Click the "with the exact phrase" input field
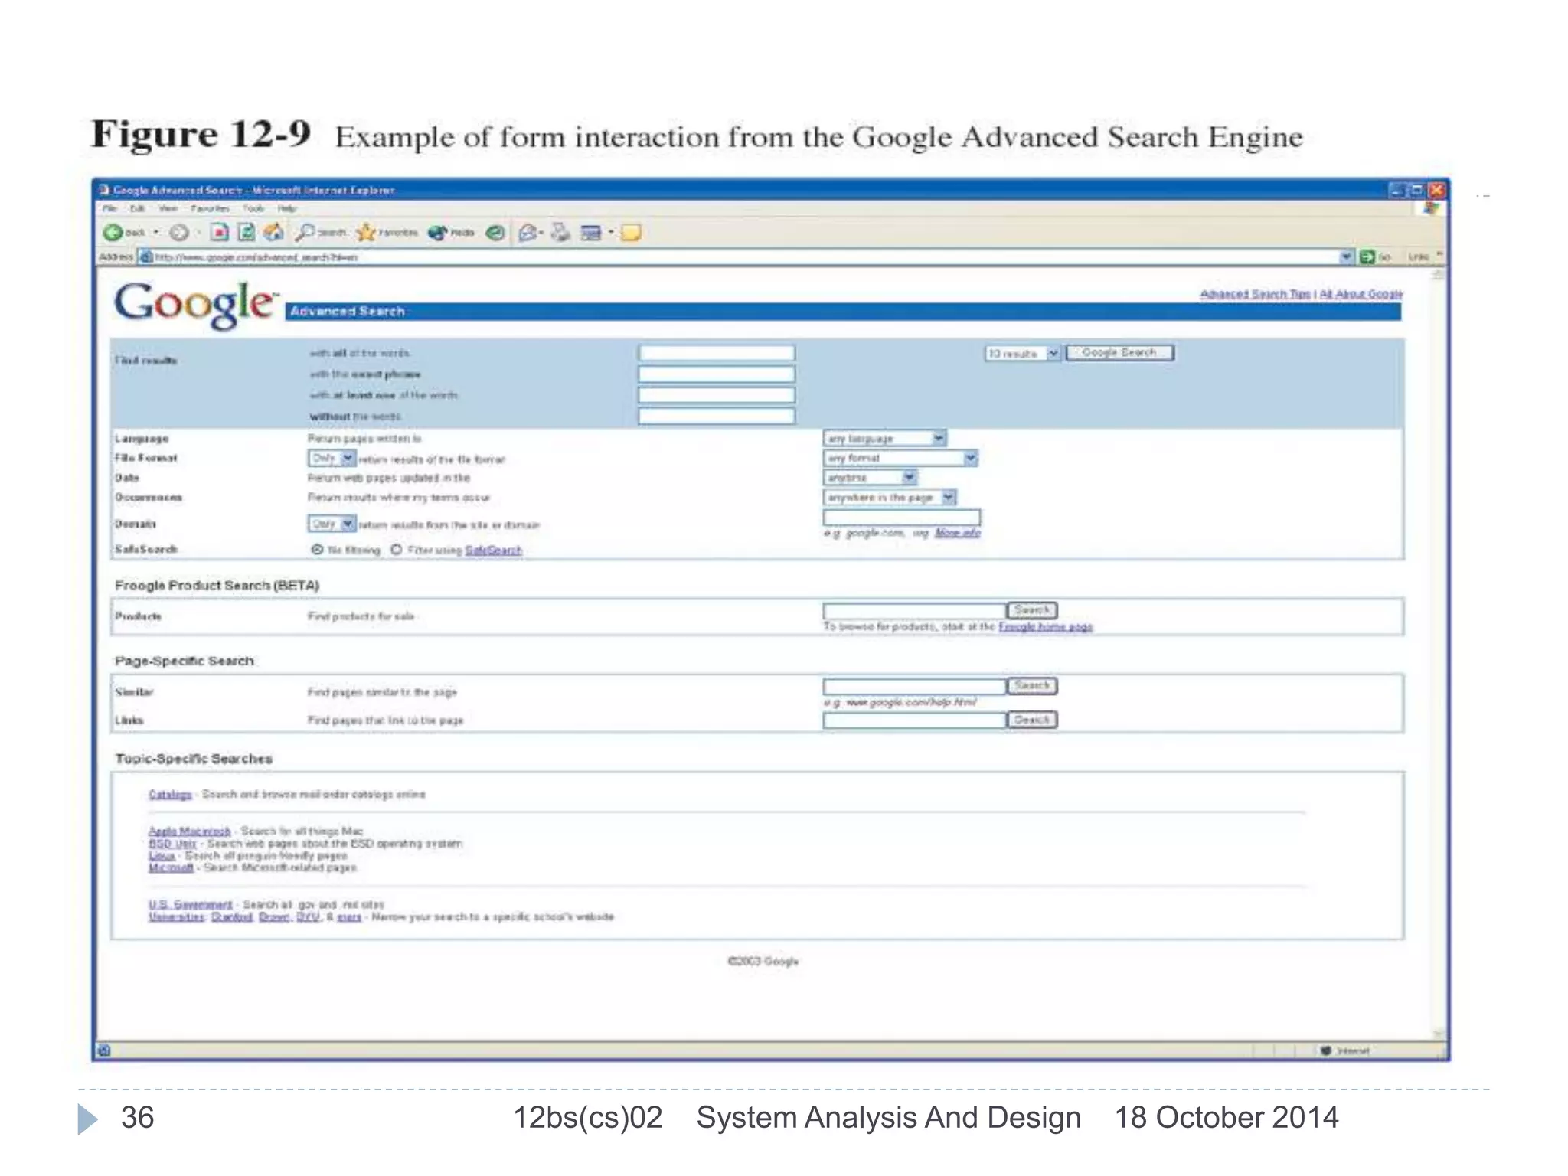Viewport: 1568px width, 1176px height. pos(717,374)
